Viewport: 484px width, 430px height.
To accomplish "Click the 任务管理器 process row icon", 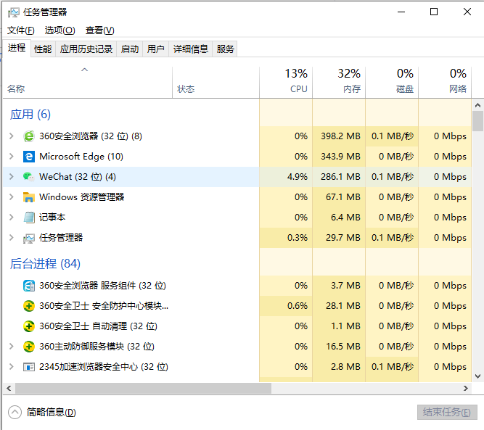I will [x=29, y=238].
